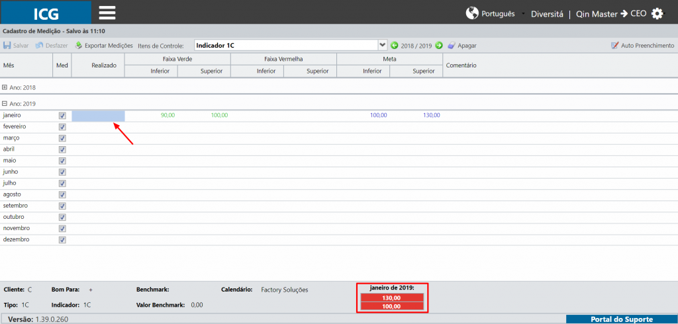Toggle the Med checkbox for outubro
The width and height of the screenshot is (678, 324).
[62, 217]
